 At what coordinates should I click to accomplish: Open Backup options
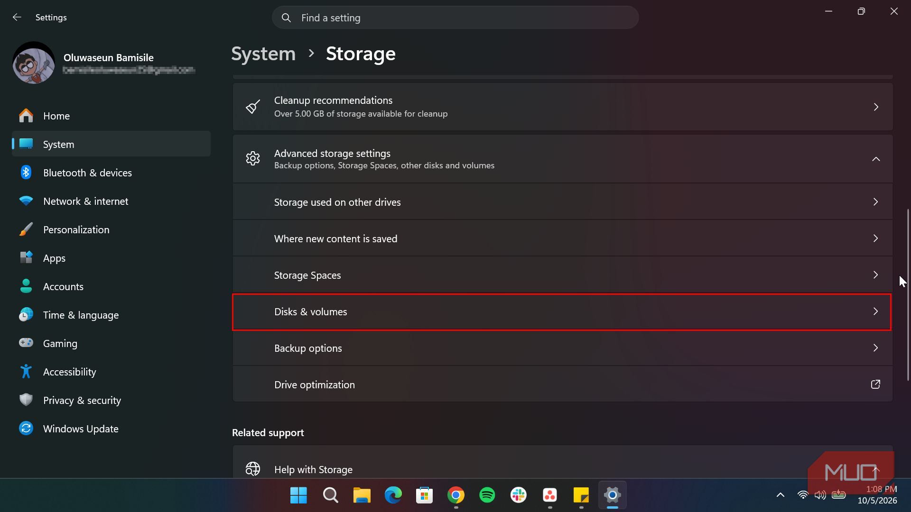563,348
